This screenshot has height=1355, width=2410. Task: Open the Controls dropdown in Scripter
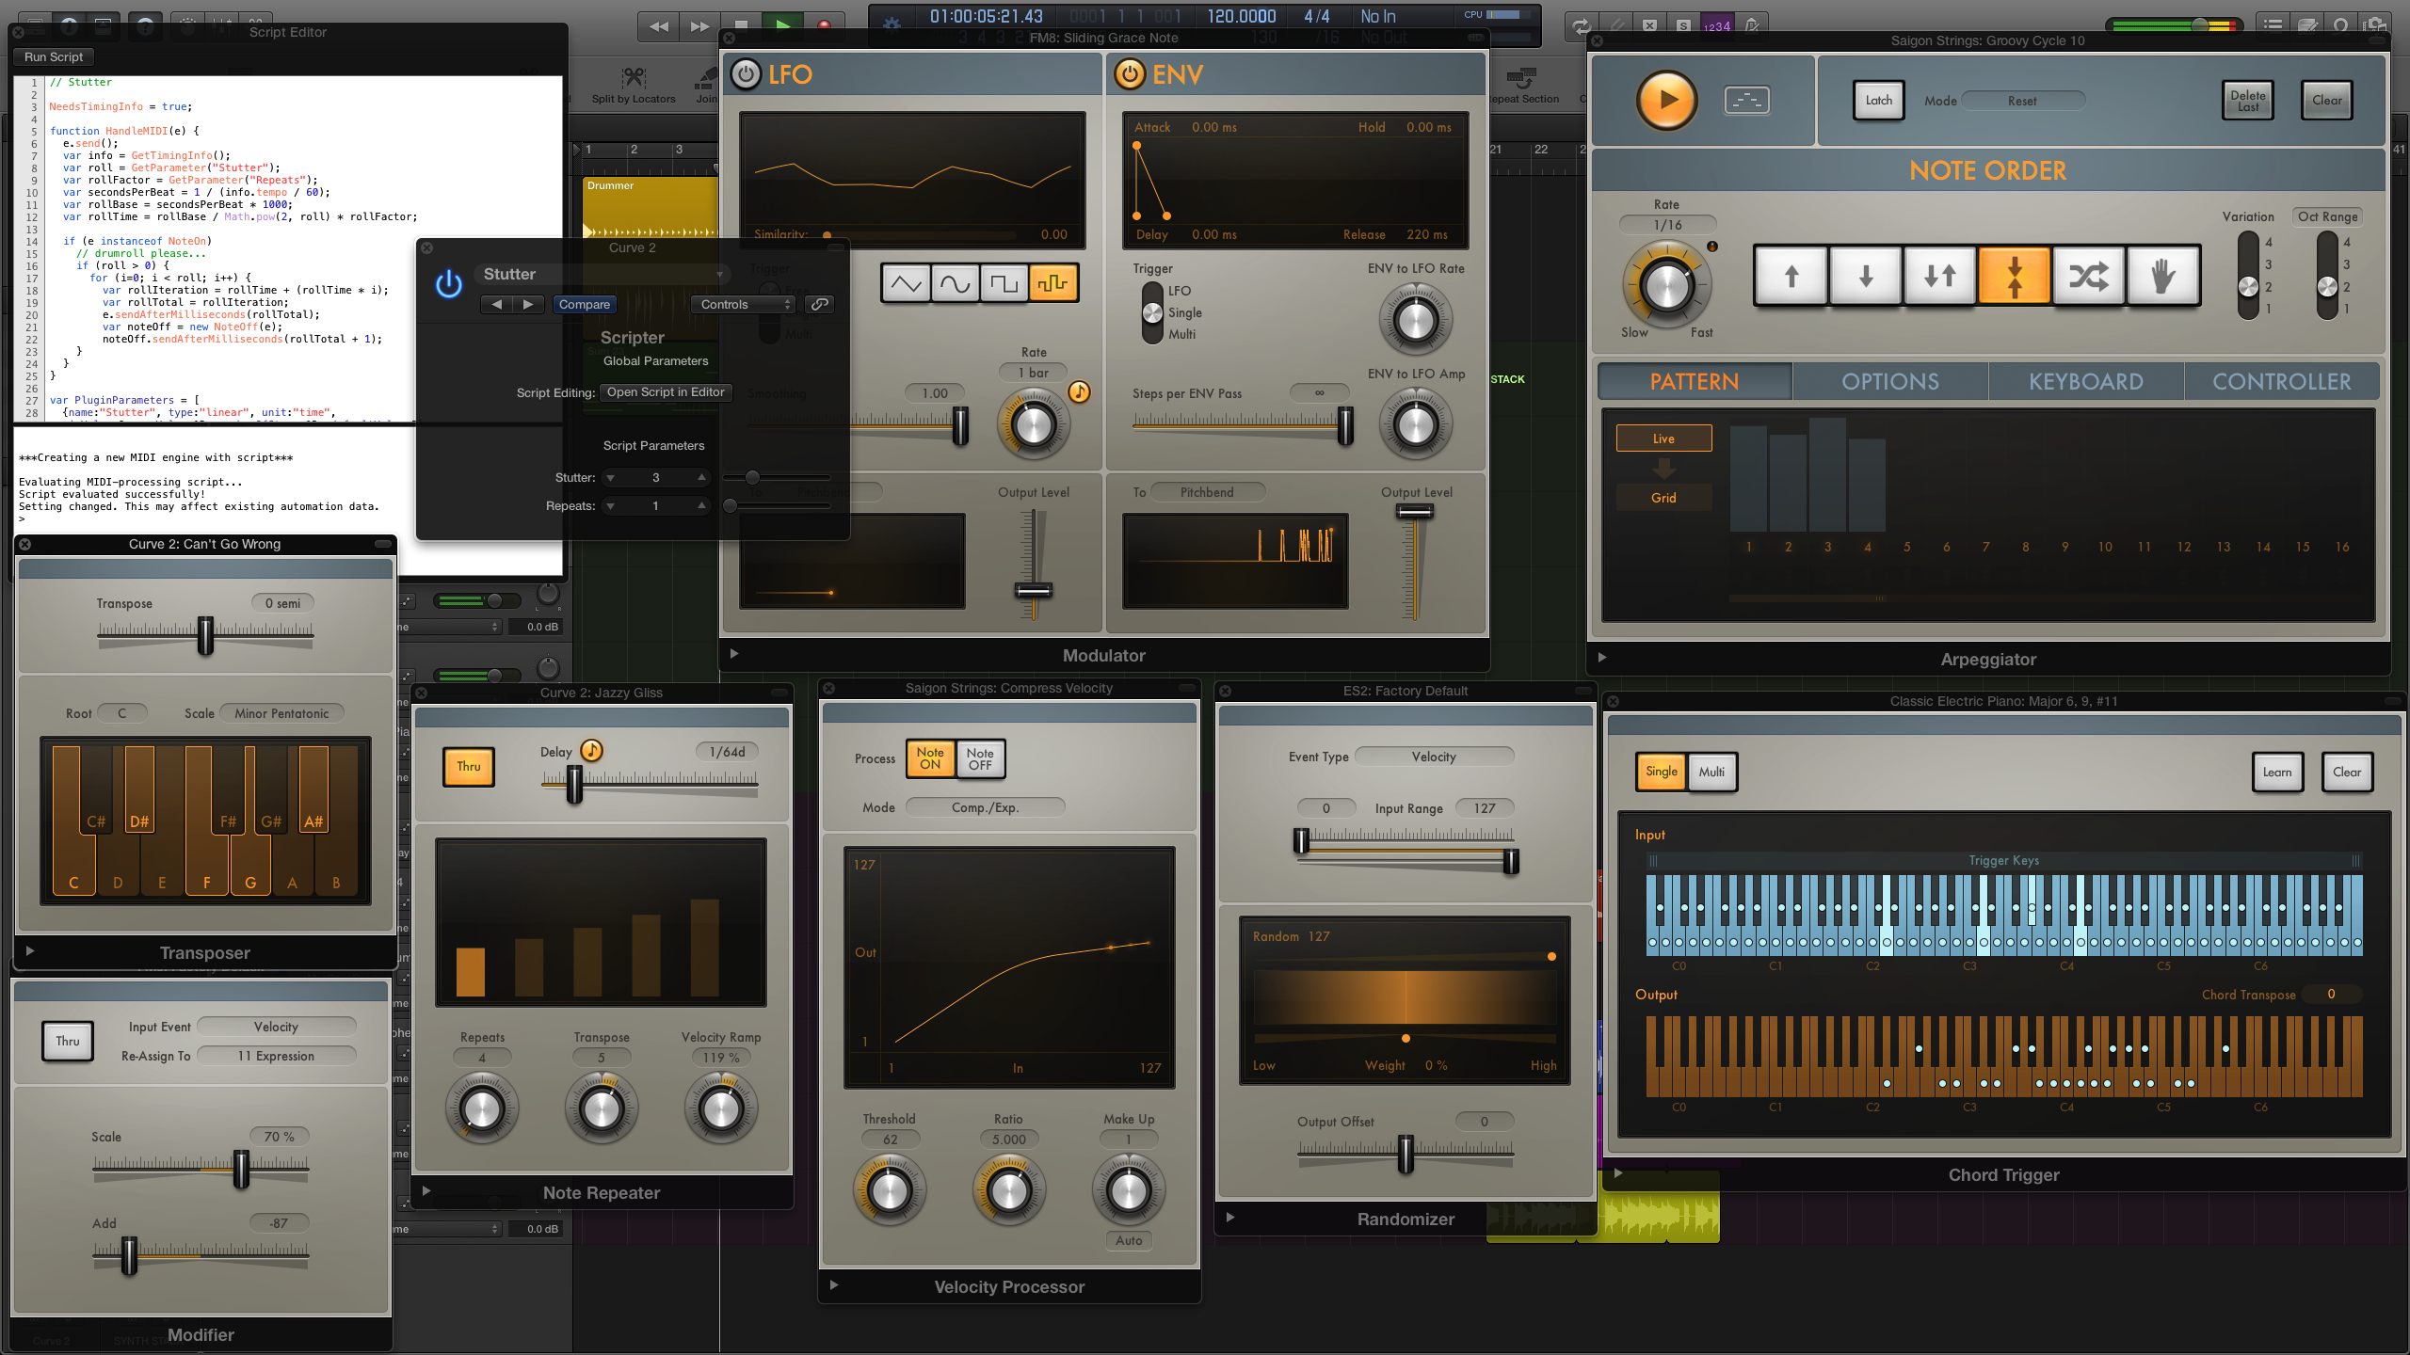coord(743,303)
